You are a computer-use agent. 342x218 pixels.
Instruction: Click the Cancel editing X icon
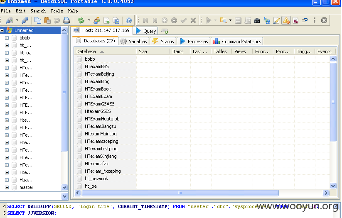point(193,20)
